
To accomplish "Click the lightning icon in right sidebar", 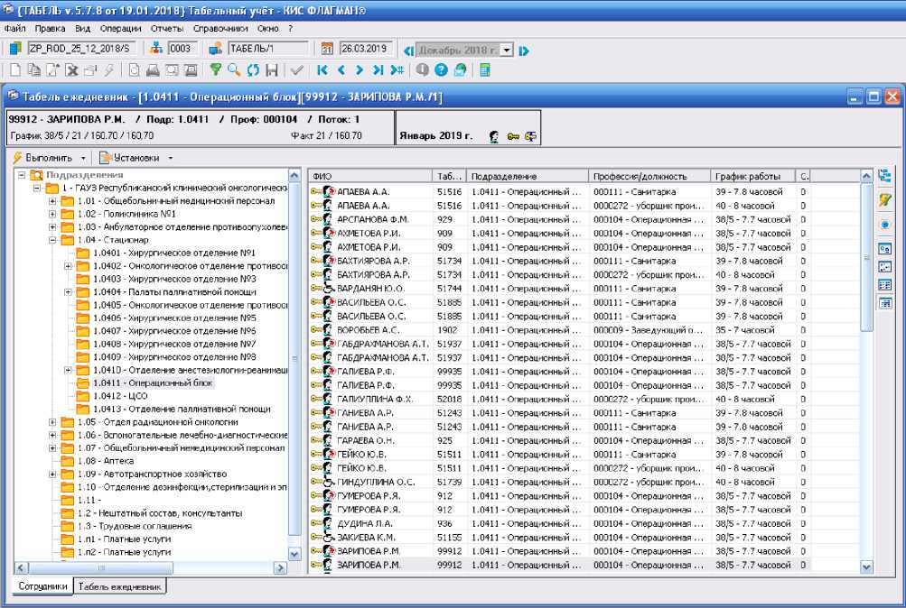I will (x=885, y=200).
